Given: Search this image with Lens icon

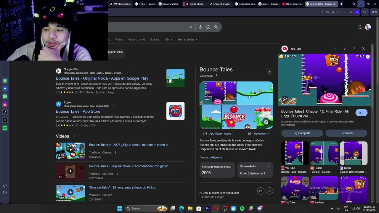Looking at the screenshot, I should point(285,100).
